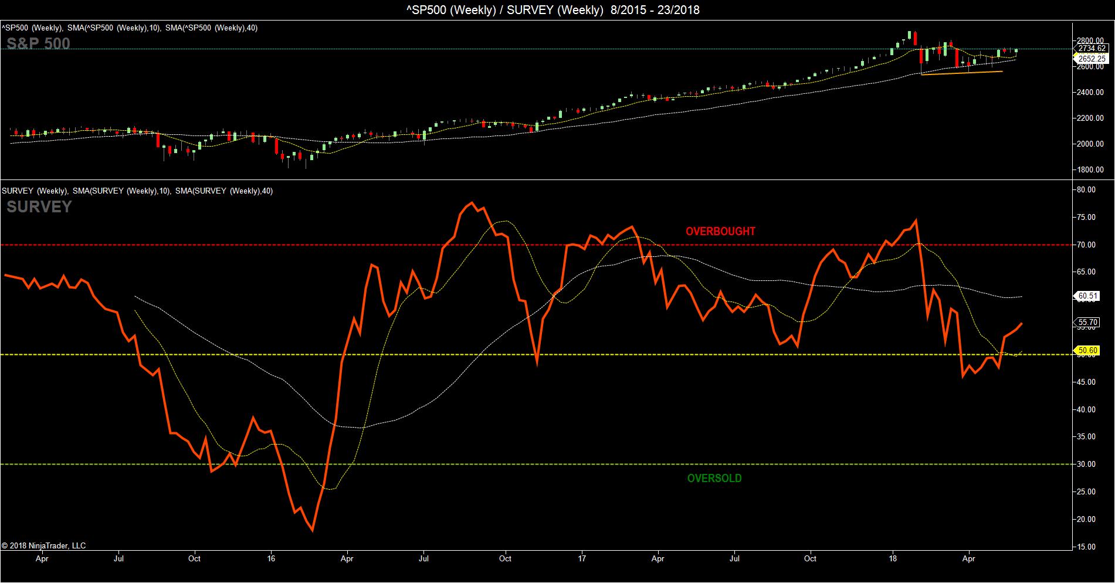Click the 2000.00 price axis label
This screenshot has width=1115, height=583.
pyautogui.click(x=1092, y=144)
